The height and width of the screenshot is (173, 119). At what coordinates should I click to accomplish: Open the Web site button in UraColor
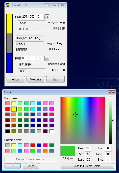36,79
